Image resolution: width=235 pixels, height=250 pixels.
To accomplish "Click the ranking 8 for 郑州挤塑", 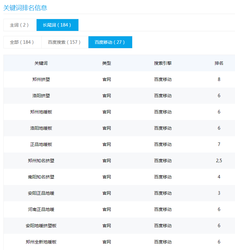I will (x=219, y=79).
